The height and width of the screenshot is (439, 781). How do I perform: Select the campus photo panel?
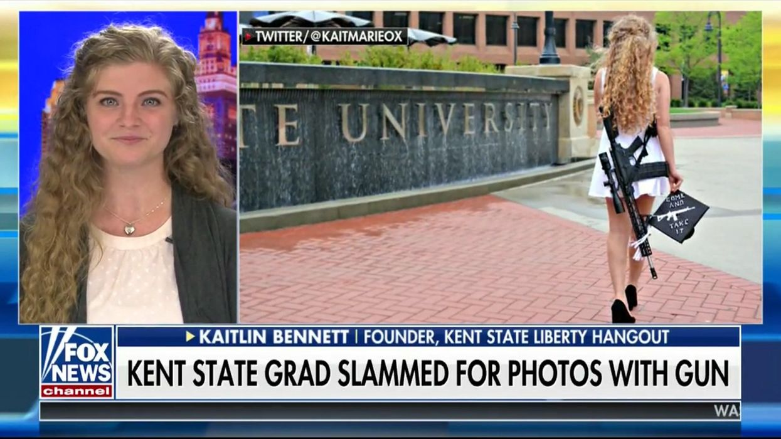(x=501, y=167)
